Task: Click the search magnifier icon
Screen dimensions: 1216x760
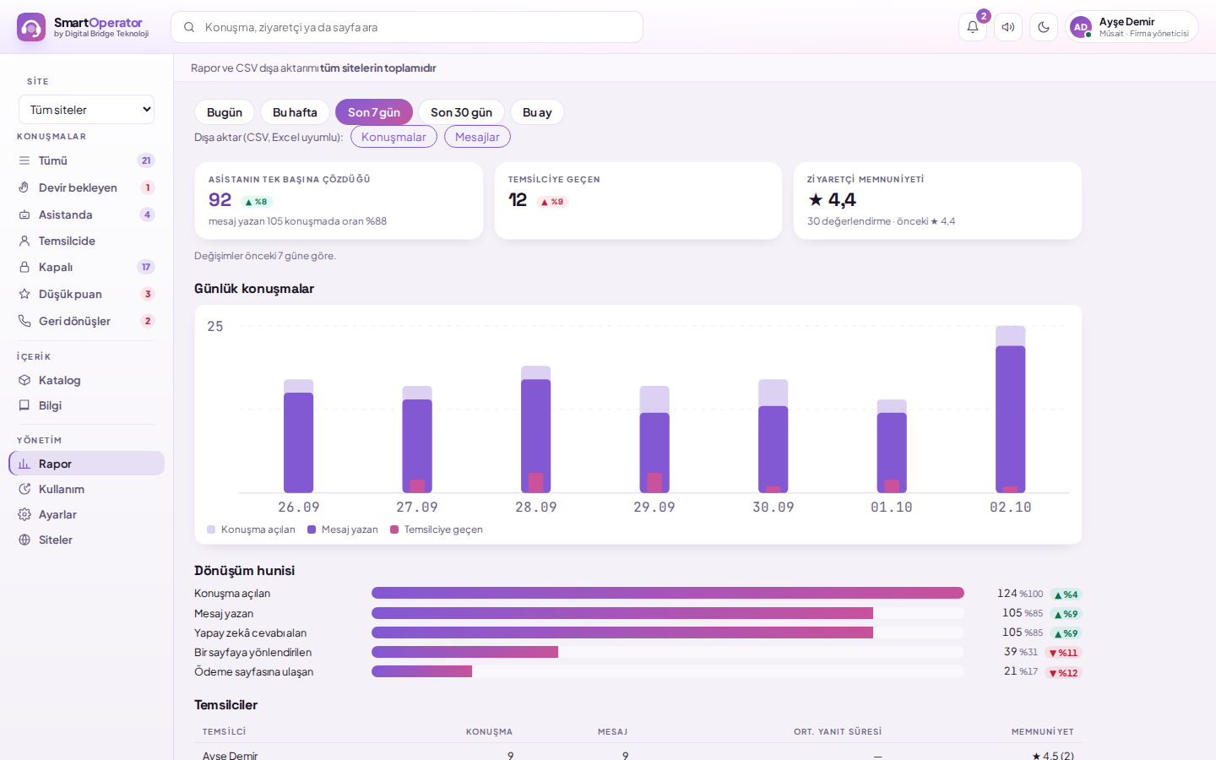Action: coord(189,27)
